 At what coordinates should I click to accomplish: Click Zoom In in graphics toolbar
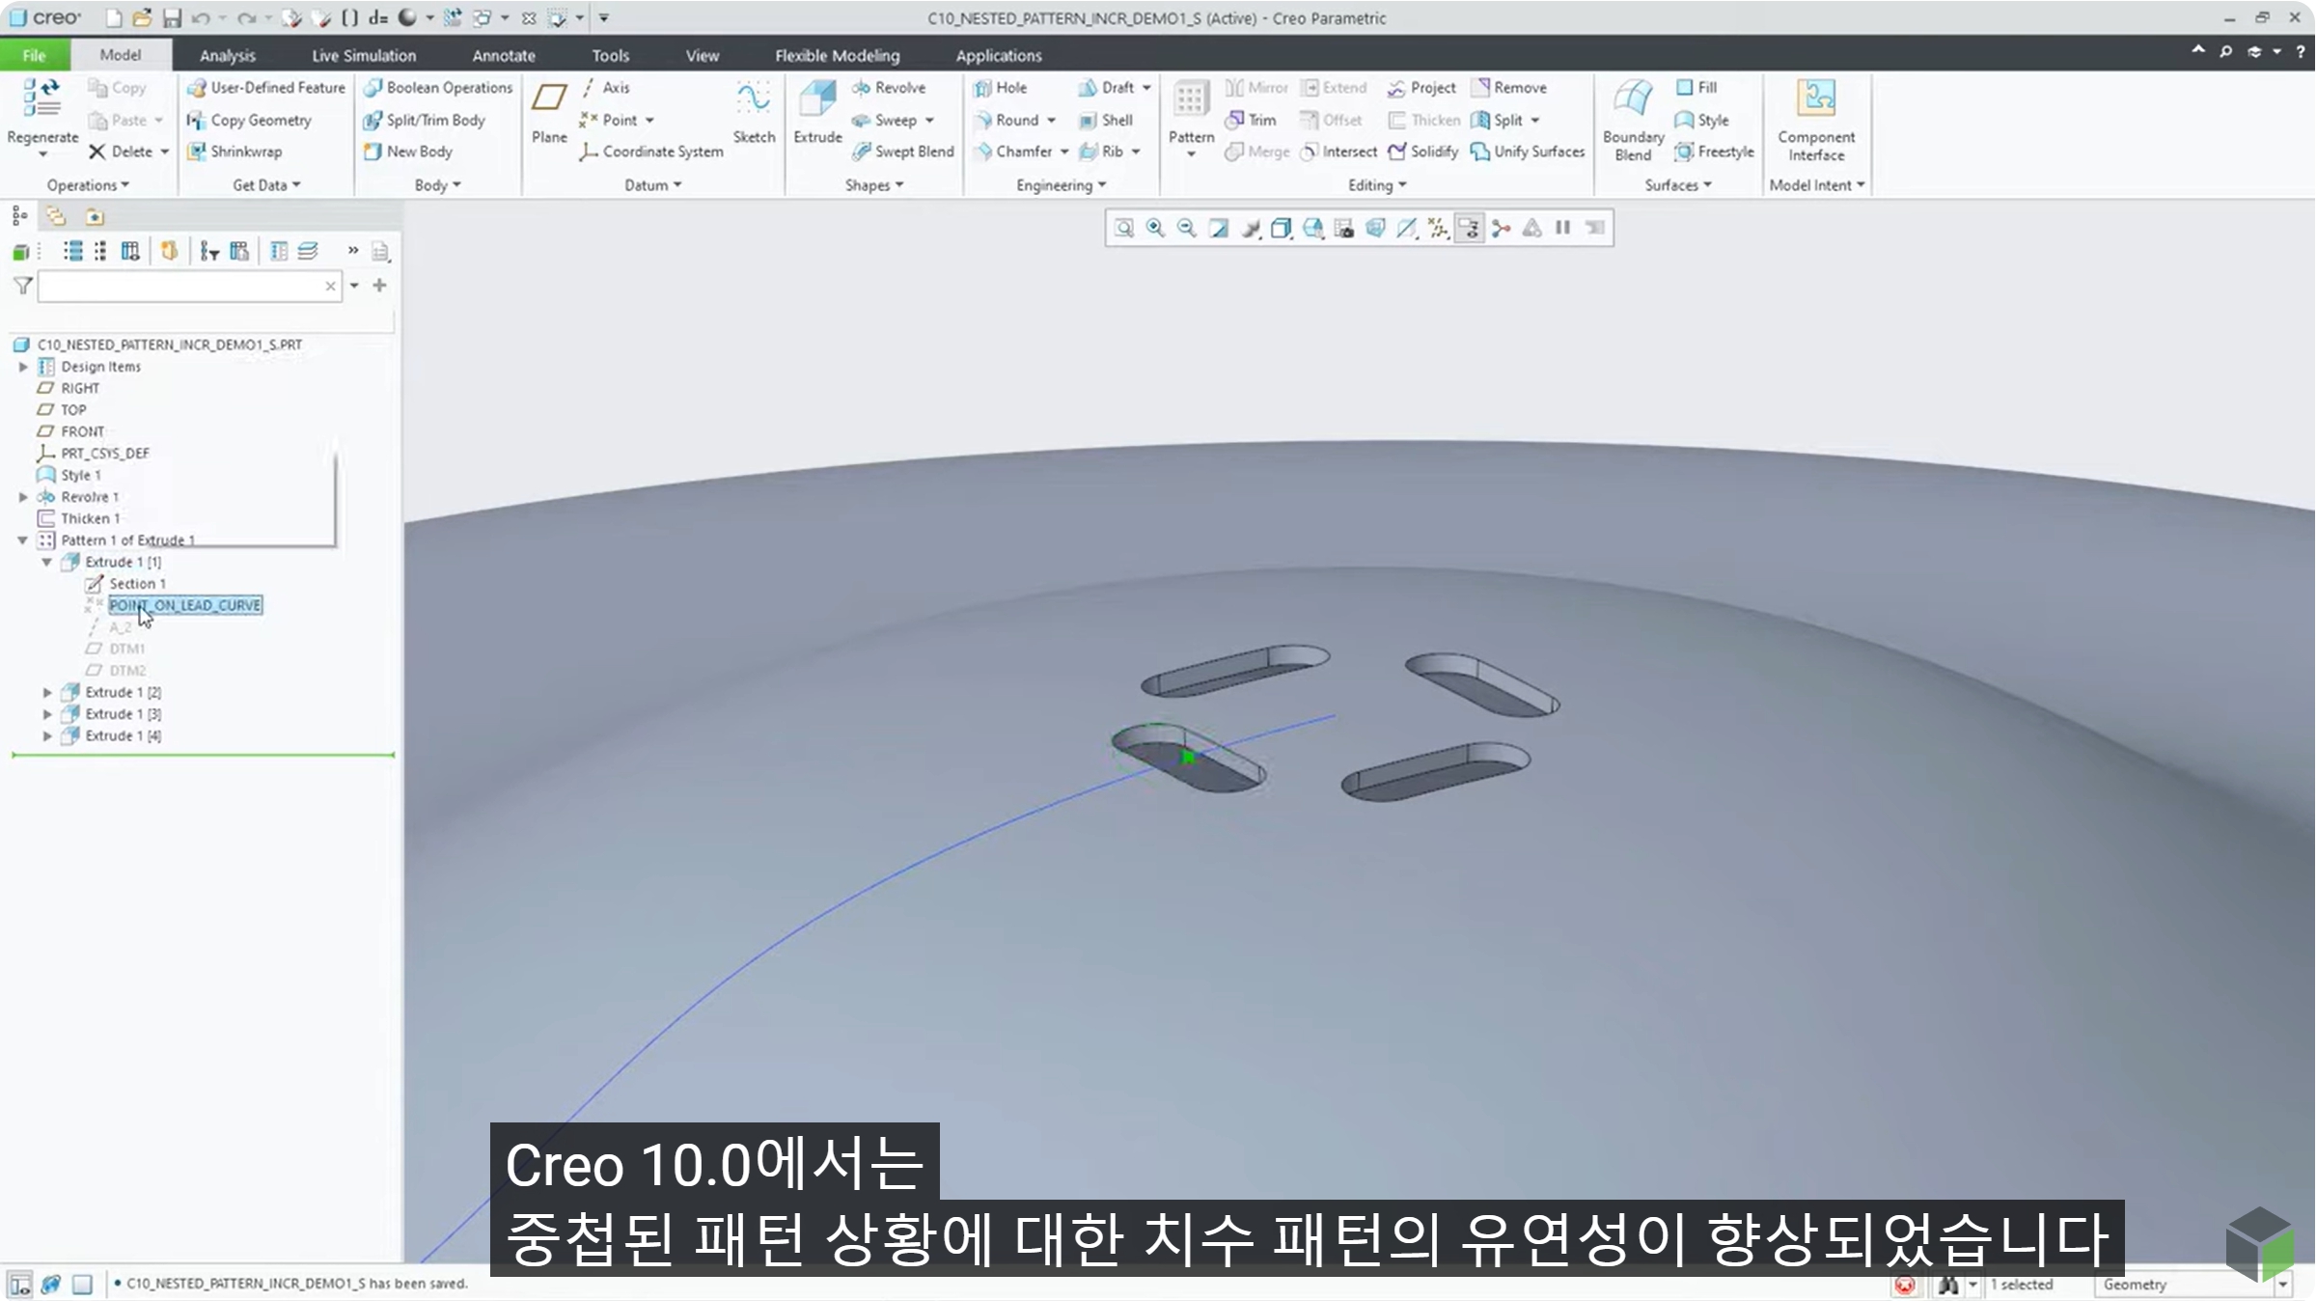[x=1154, y=229]
